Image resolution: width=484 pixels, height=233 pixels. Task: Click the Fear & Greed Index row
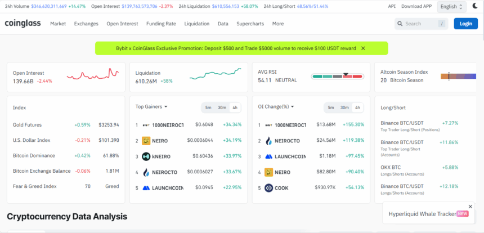66,186
